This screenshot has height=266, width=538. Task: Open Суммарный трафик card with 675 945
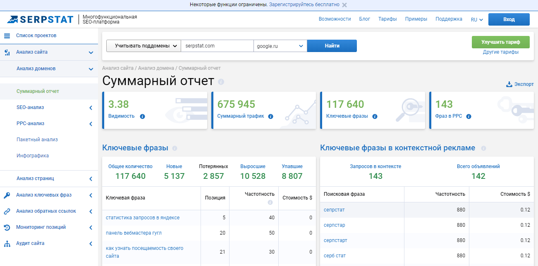tap(263, 110)
